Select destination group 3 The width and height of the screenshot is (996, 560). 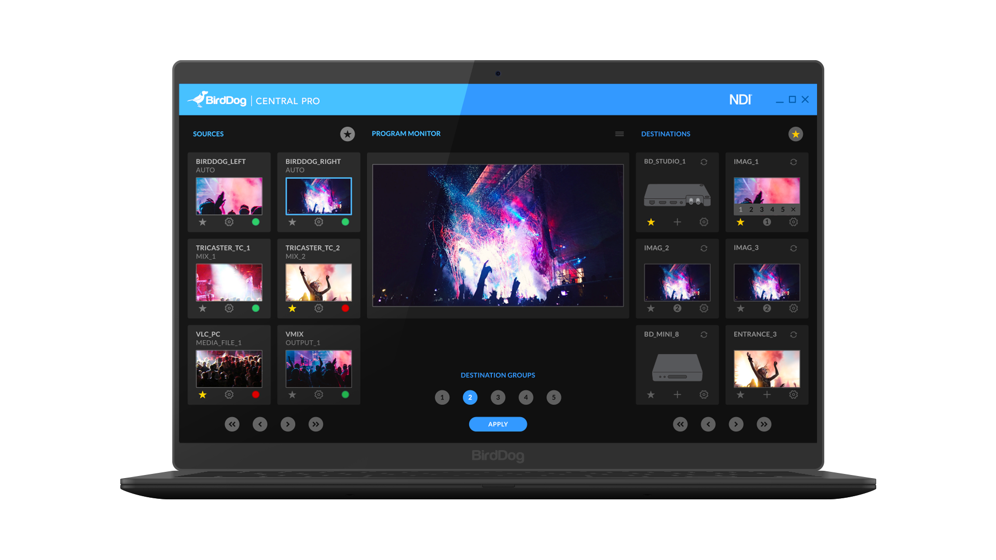498,398
